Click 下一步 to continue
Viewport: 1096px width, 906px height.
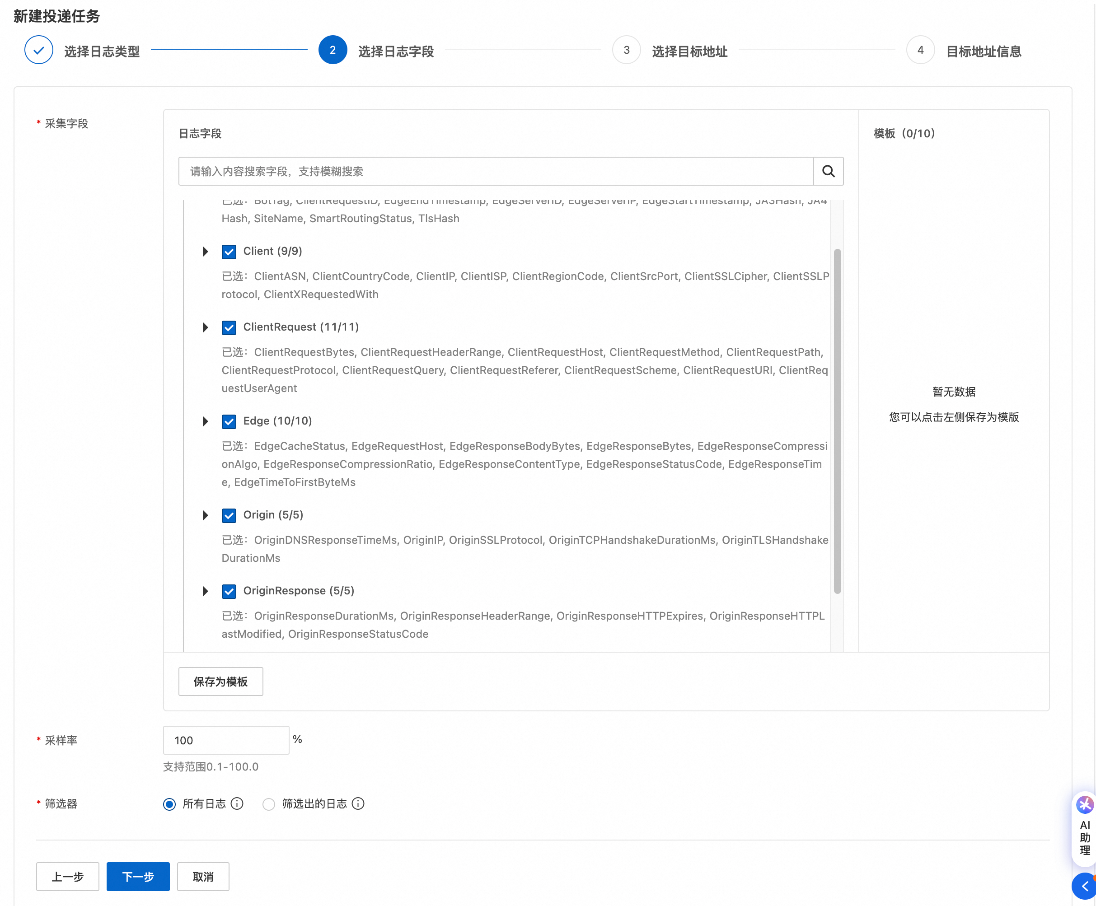138,876
